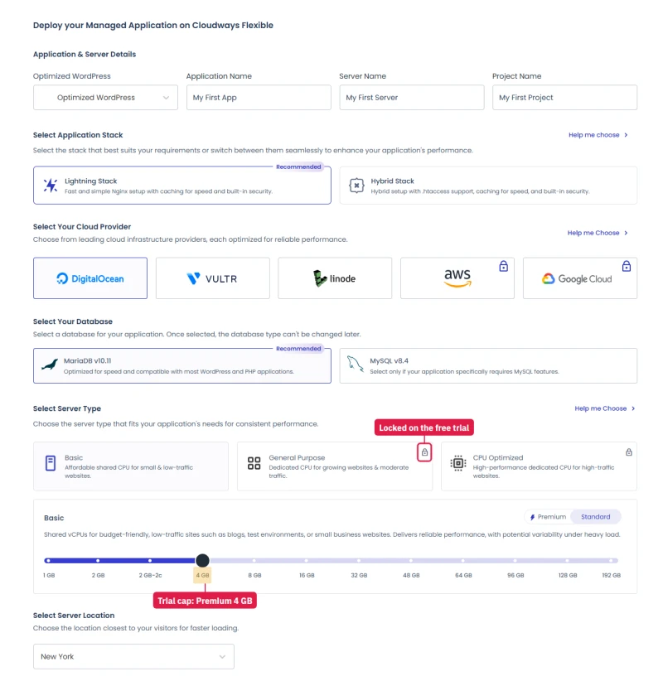This screenshot has height=681, width=663.
Task: Click the CPU Optimized chip icon
Action: coord(458,463)
